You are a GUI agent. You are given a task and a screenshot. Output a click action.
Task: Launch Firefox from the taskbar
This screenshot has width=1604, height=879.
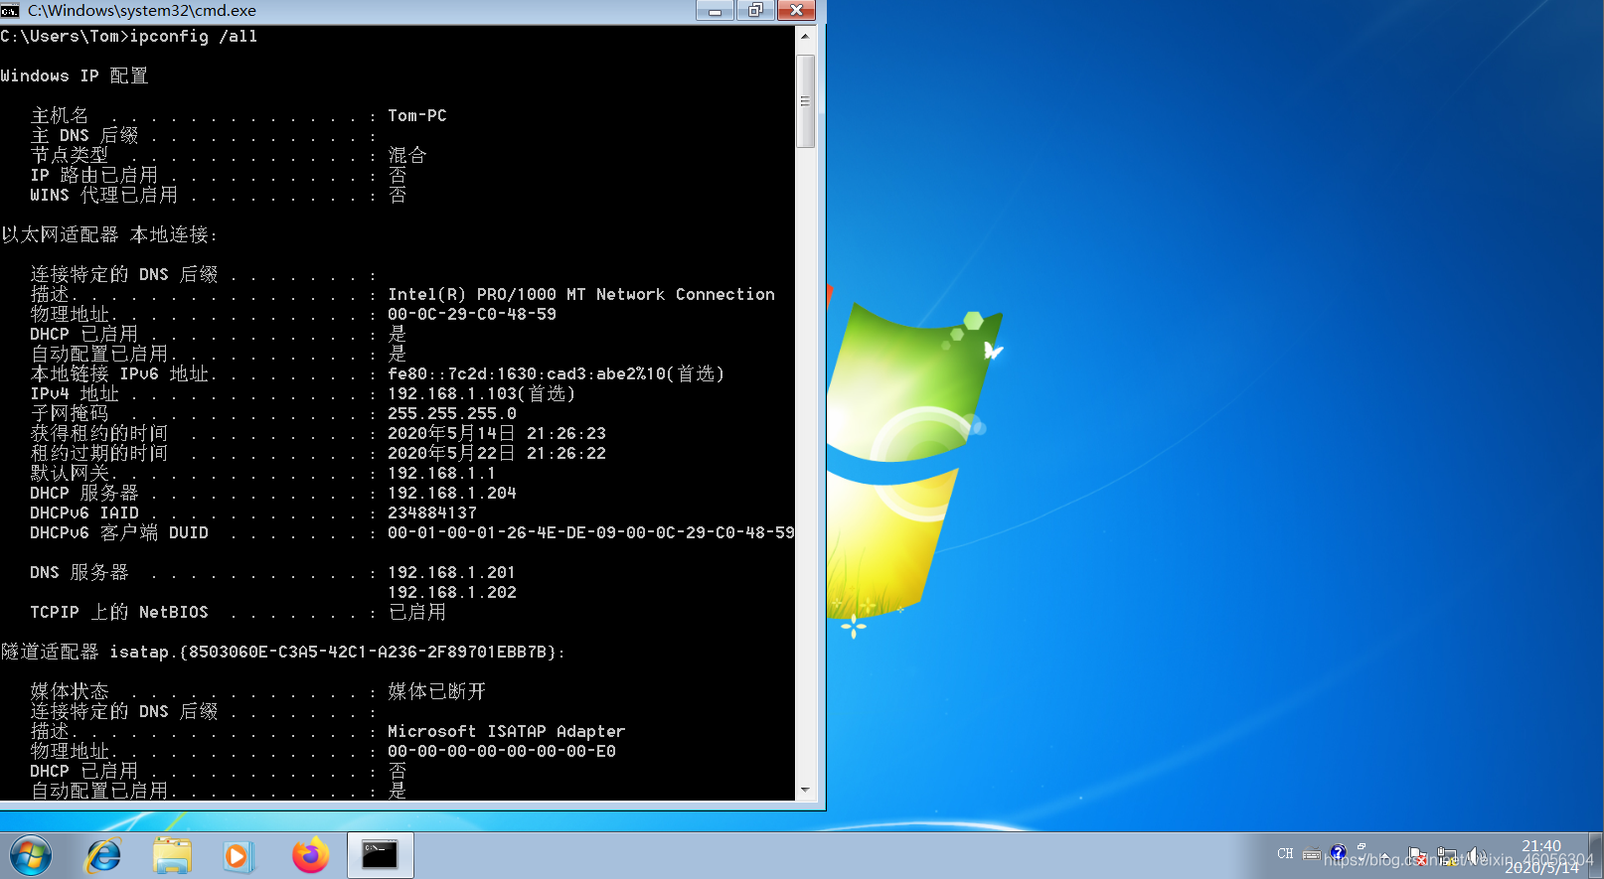[310, 855]
